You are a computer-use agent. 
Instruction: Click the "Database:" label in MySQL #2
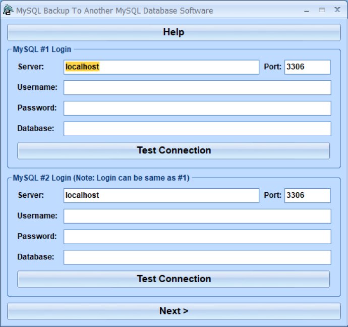tap(36, 257)
